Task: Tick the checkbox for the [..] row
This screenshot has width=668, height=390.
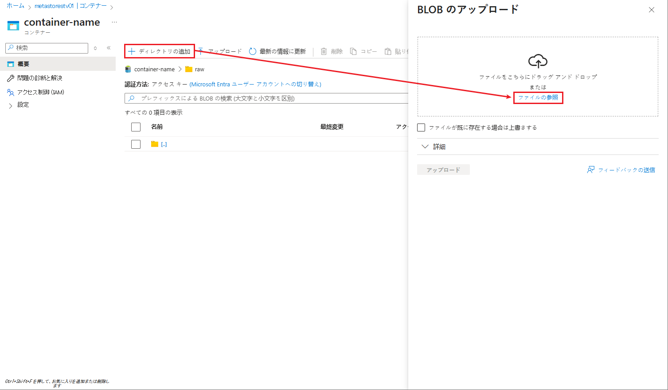Action: click(136, 144)
